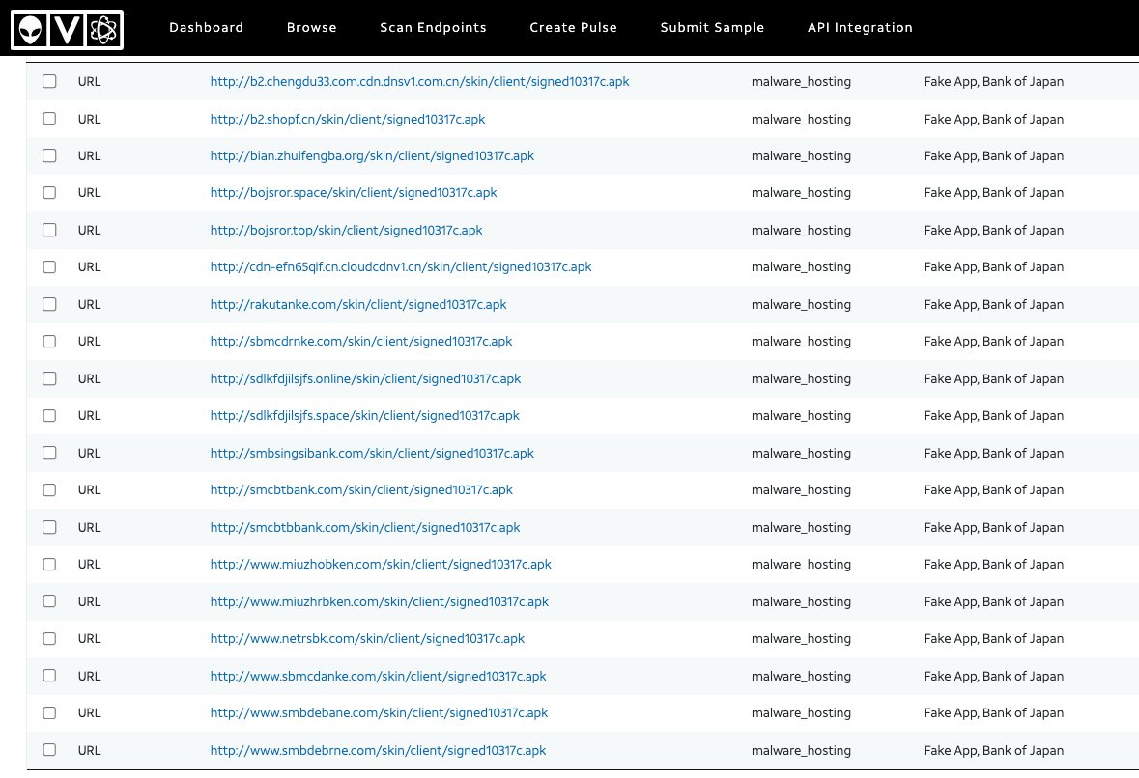Open Create Pulse page
This screenshot has width=1139, height=778.
pos(573,28)
